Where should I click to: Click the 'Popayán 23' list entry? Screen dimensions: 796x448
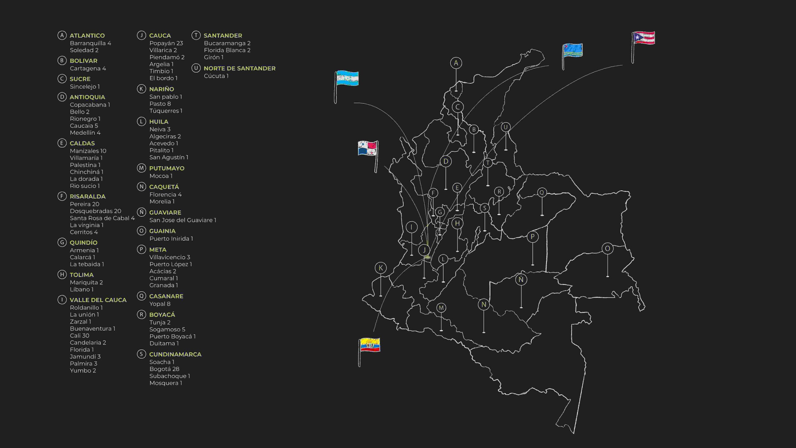pos(166,43)
